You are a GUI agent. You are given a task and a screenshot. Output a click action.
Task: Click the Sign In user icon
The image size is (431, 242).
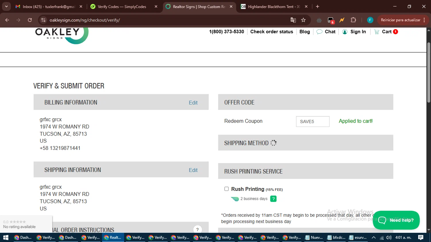[x=345, y=32]
